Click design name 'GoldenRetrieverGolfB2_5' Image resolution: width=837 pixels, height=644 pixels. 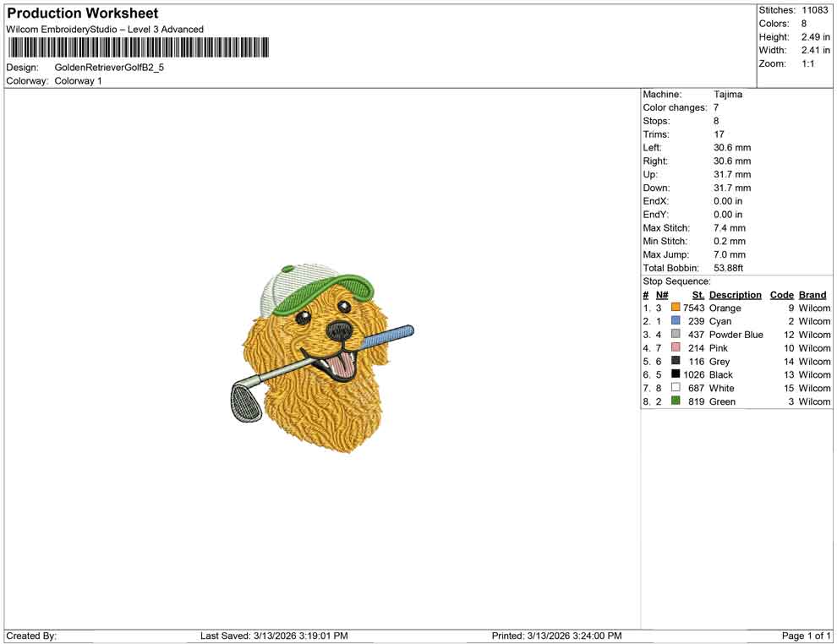pyautogui.click(x=109, y=68)
